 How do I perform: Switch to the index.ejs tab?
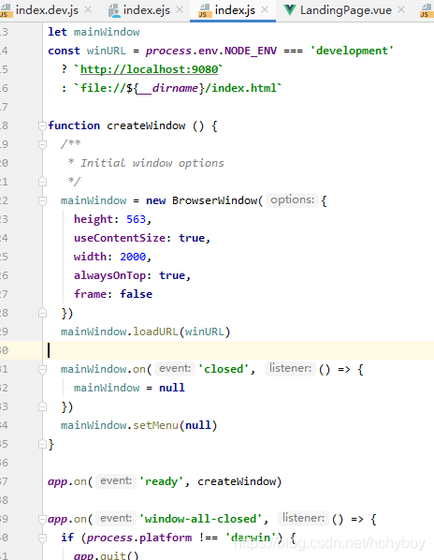tap(146, 10)
